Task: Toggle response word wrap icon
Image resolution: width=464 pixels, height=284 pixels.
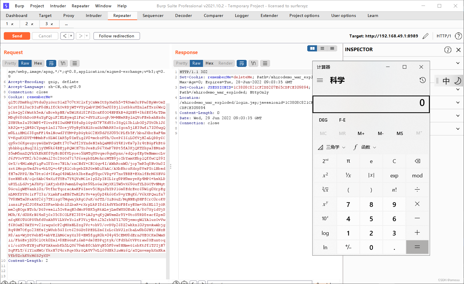Action: pos(242,63)
